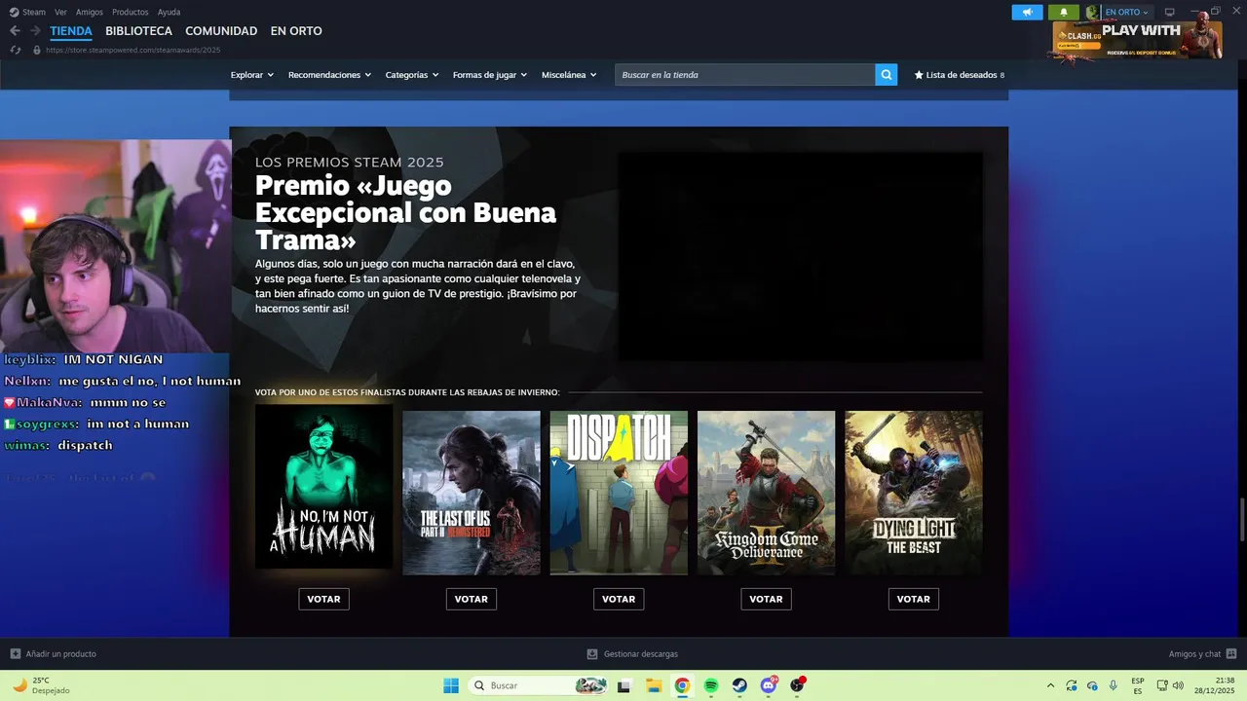Switch to the TIENDA tab
Image resolution: width=1247 pixels, height=701 pixels.
[71, 31]
